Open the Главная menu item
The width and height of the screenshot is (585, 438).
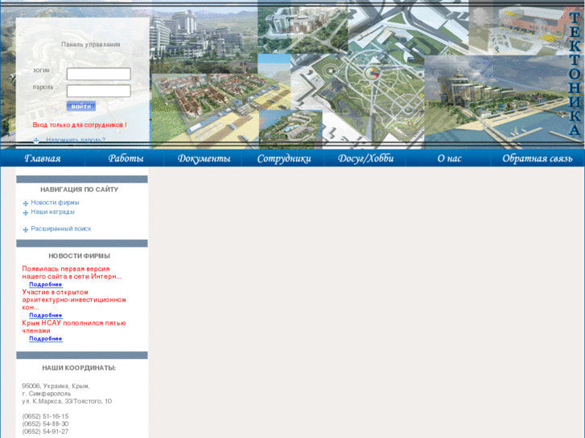pos(43,158)
